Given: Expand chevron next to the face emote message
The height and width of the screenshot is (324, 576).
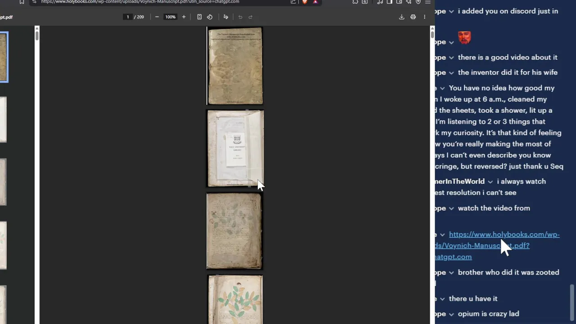Looking at the screenshot, I should coord(451,42).
